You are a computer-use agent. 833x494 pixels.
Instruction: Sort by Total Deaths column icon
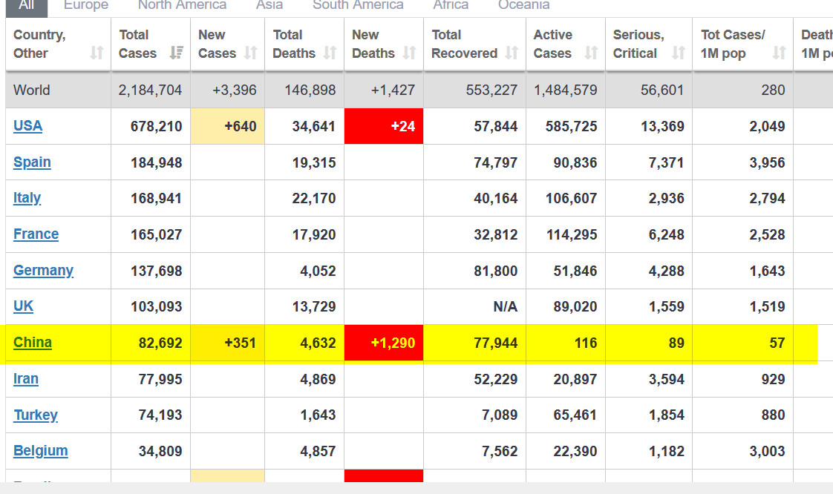(x=330, y=53)
